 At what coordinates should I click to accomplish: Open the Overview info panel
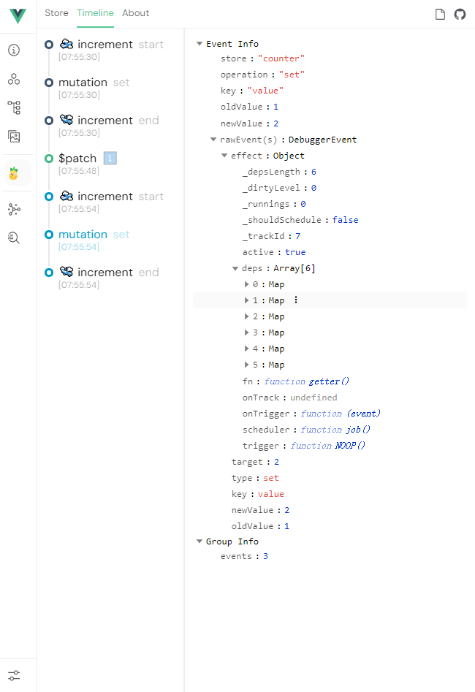14,50
